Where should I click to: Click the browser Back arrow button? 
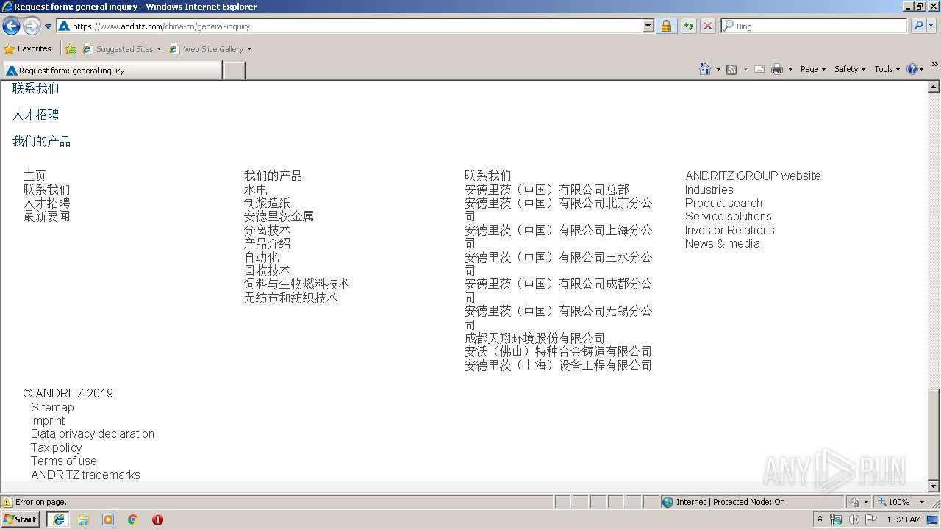click(x=11, y=26)
